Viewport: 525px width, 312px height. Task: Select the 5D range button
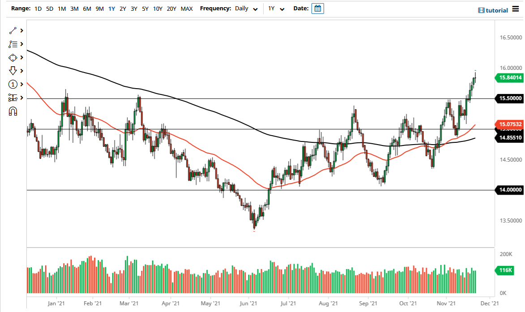click(49, 8)
